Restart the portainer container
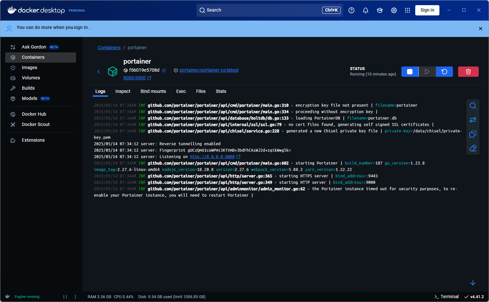 click(x=445, y=72)
